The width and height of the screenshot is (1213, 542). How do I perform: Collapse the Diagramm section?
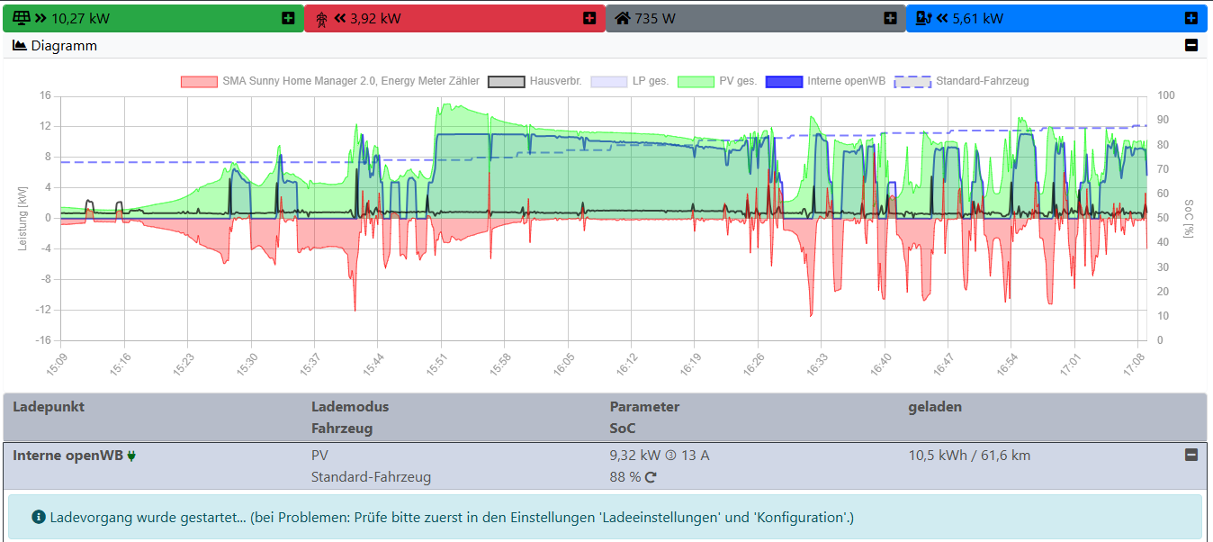pos(1191,45)
